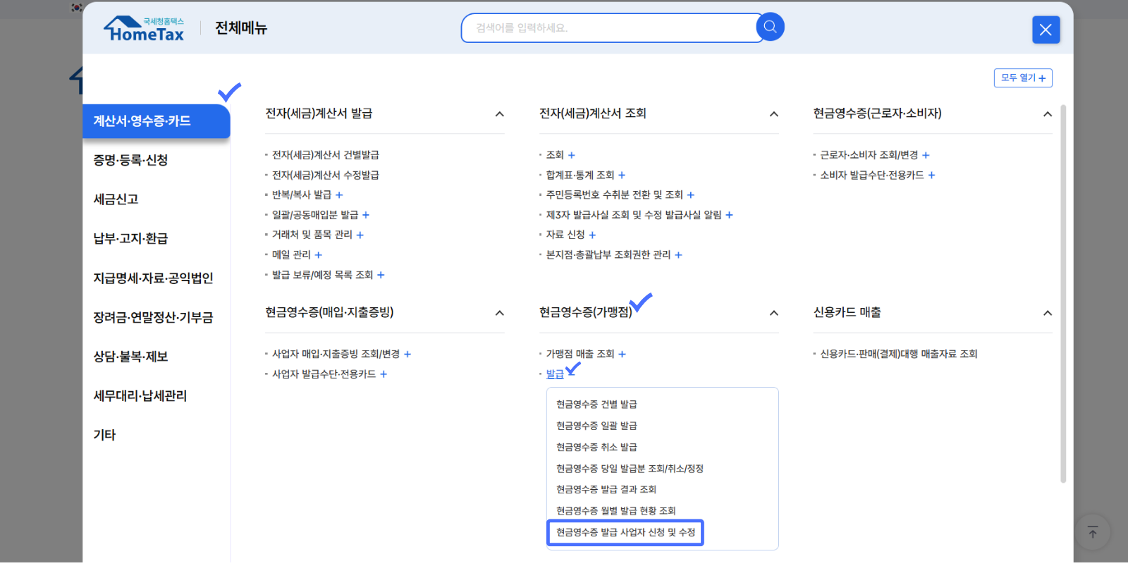Open 신용카드·판매(결제)대행 매출자료 조회
The image size is (1128, 585).
tap(899, 354)
